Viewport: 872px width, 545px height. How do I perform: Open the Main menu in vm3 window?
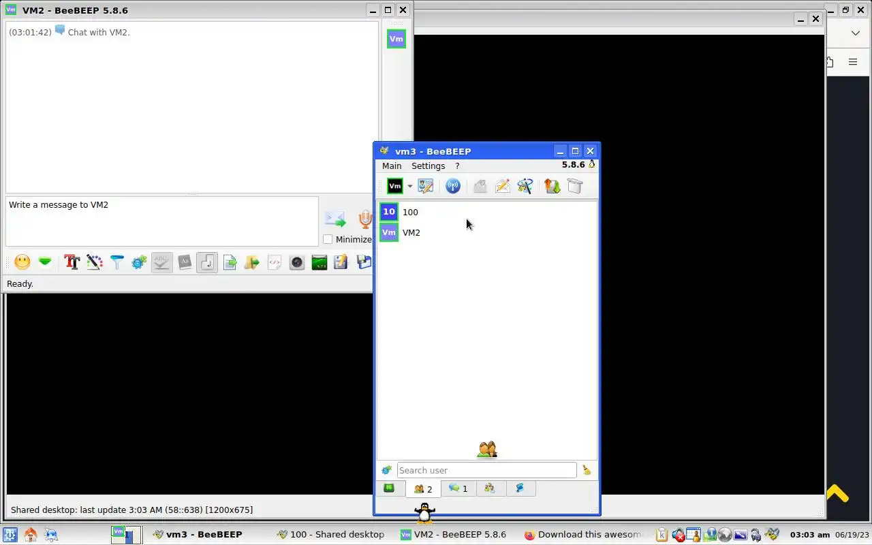tap(392, 166)
